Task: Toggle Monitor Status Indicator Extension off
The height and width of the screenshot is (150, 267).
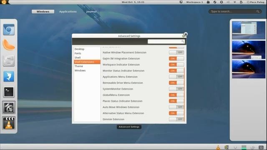Action: 176,70
